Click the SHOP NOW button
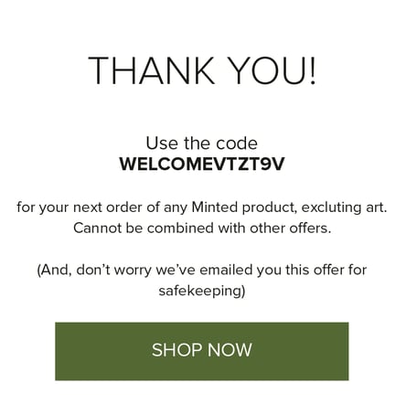 202,351
